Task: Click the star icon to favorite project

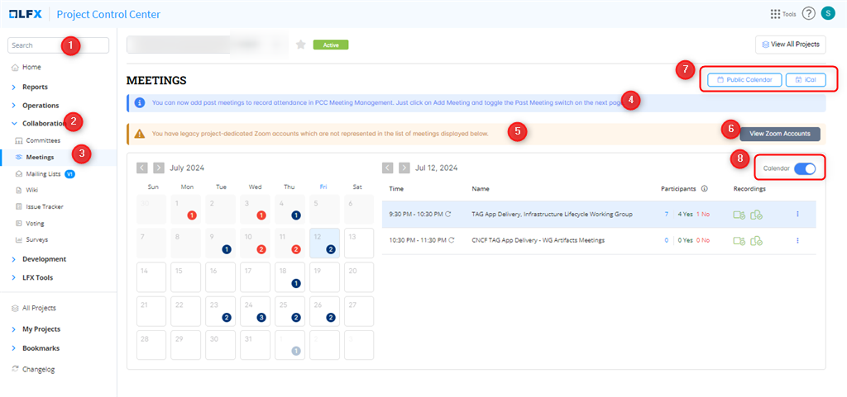Action: point(300,45)
